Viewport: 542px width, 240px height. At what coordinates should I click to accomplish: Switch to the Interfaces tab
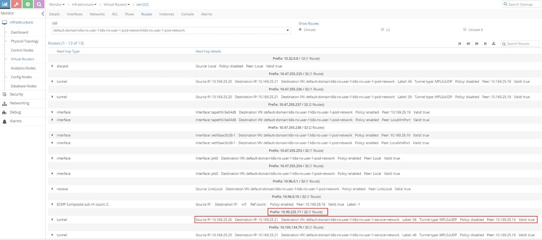point(75,14)
